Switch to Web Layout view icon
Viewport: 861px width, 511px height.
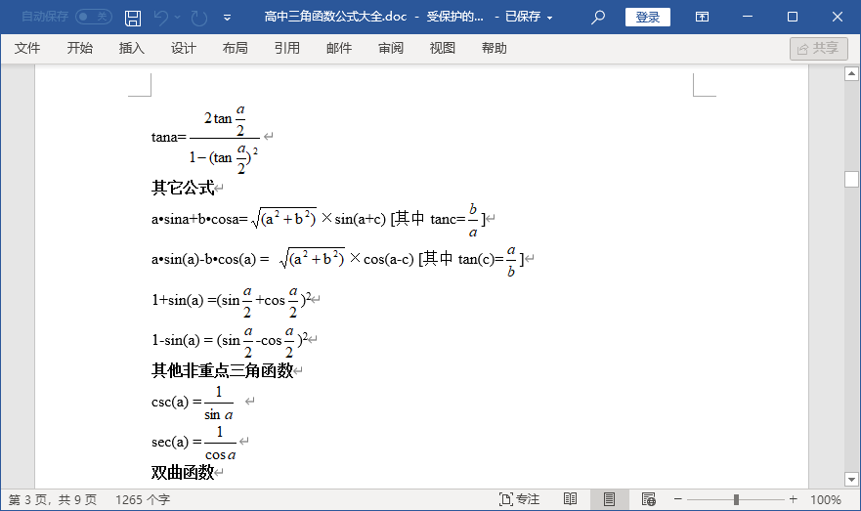pos(647,499)
